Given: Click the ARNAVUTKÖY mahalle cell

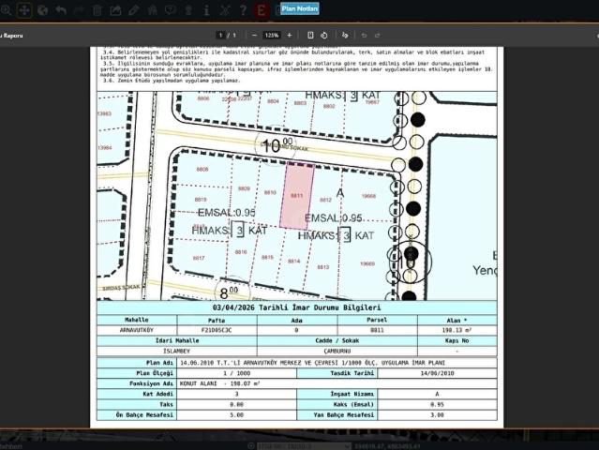Looking at the screenshot, I should 137,330.
